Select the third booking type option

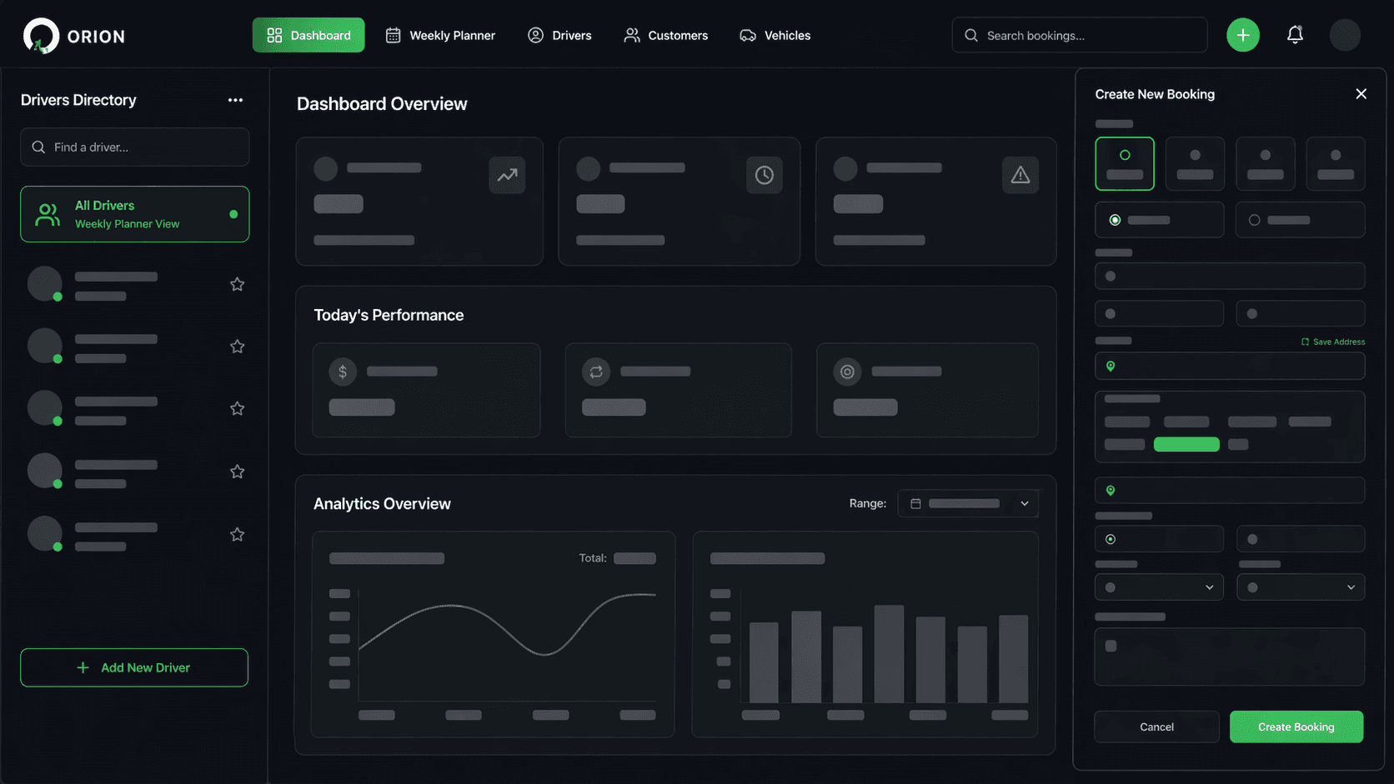[x=1266, y=163]
